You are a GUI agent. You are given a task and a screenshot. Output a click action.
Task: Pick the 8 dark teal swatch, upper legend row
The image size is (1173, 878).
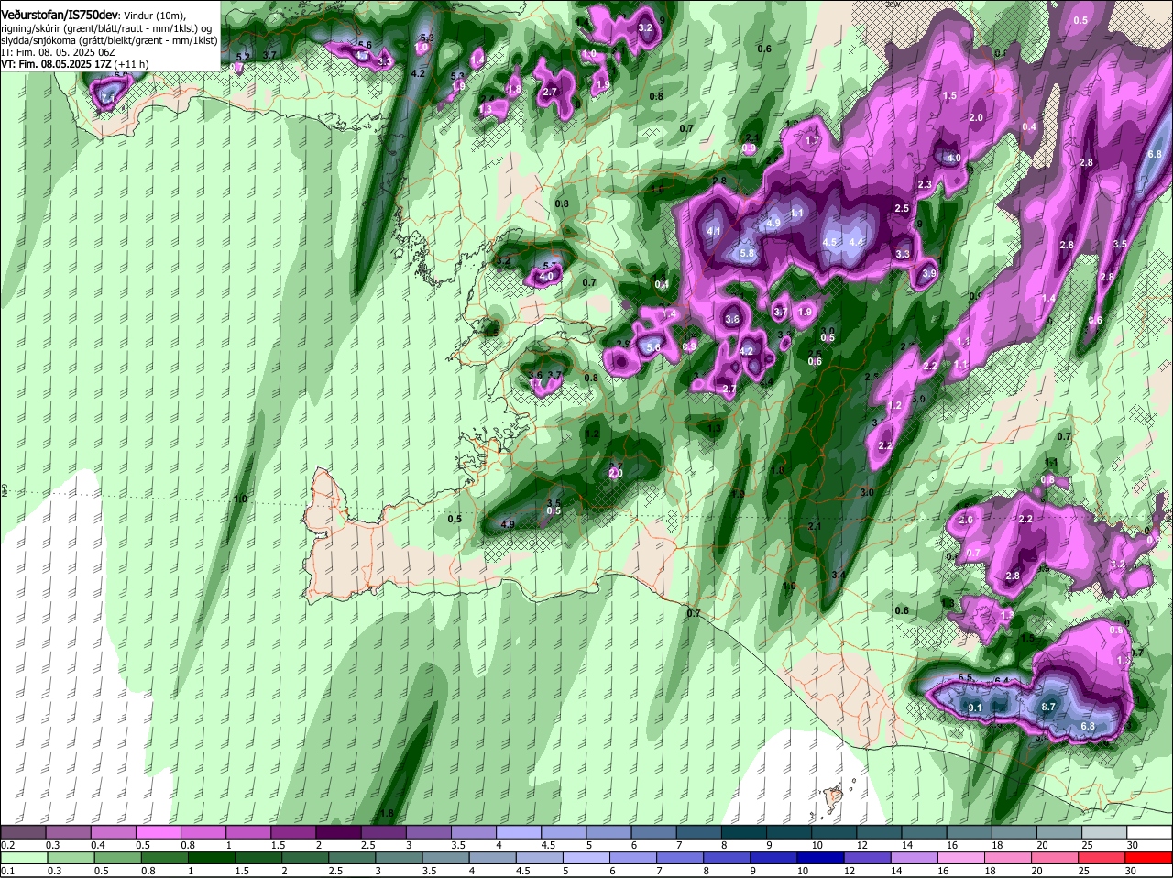(744, 831)
